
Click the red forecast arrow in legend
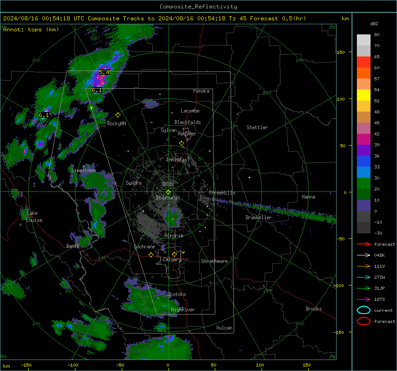tap(363, 244)
